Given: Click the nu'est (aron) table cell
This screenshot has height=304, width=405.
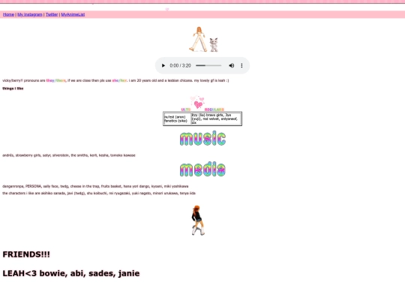Looking at the screenshot, I should pyautogui.click(x=178, y=119).
